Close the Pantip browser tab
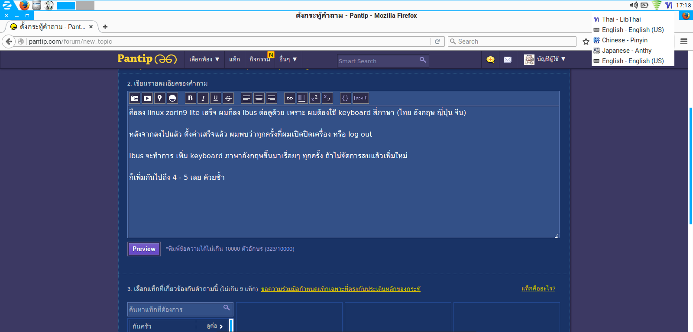The height and width of the screenshot is (332, 693). click(x=91, y=27)
